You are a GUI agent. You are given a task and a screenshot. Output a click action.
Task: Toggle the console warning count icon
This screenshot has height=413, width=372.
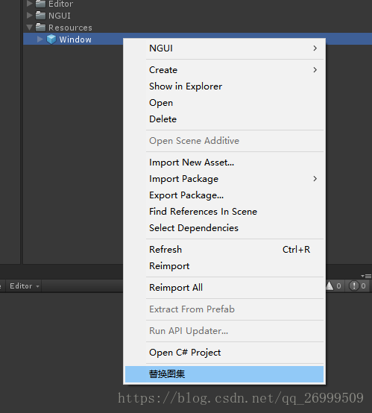(334, 286)
